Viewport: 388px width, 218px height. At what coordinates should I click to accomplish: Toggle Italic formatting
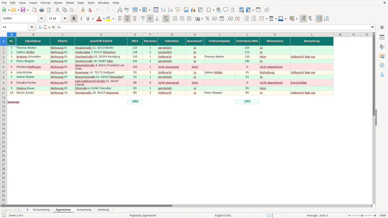[81, 19]
